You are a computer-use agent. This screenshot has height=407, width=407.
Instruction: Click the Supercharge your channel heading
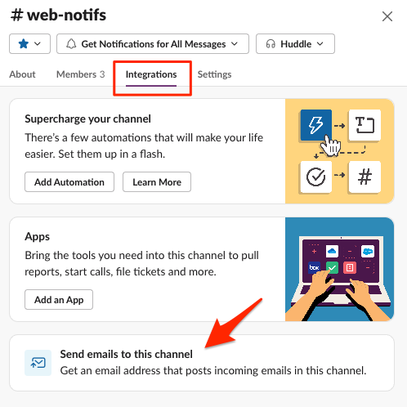[x=87, y=119]
